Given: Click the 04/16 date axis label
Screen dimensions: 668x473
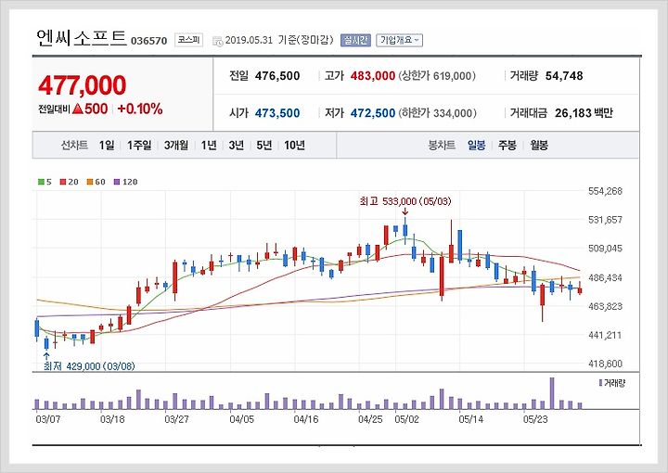Looking at the screenshot, I should (306, 419).
